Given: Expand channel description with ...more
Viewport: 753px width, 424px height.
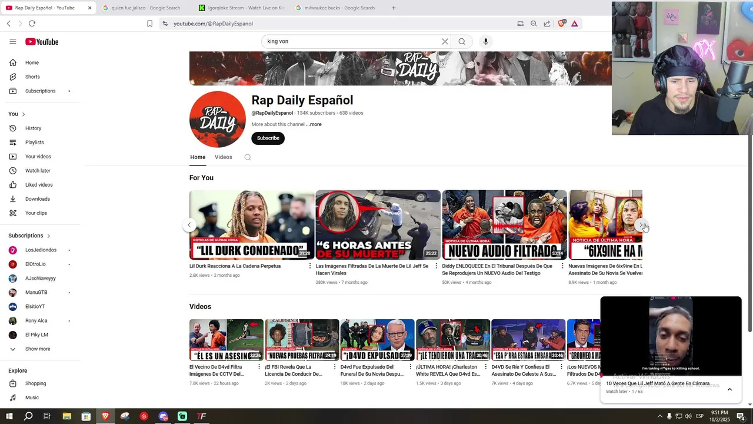Looking at the screenshot, I should pos(314,124).
